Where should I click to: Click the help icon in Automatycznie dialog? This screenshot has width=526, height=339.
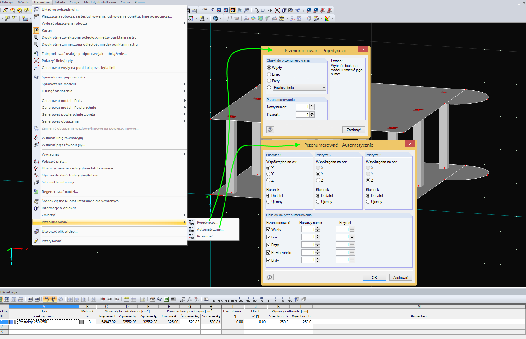(x=269, y=277)
